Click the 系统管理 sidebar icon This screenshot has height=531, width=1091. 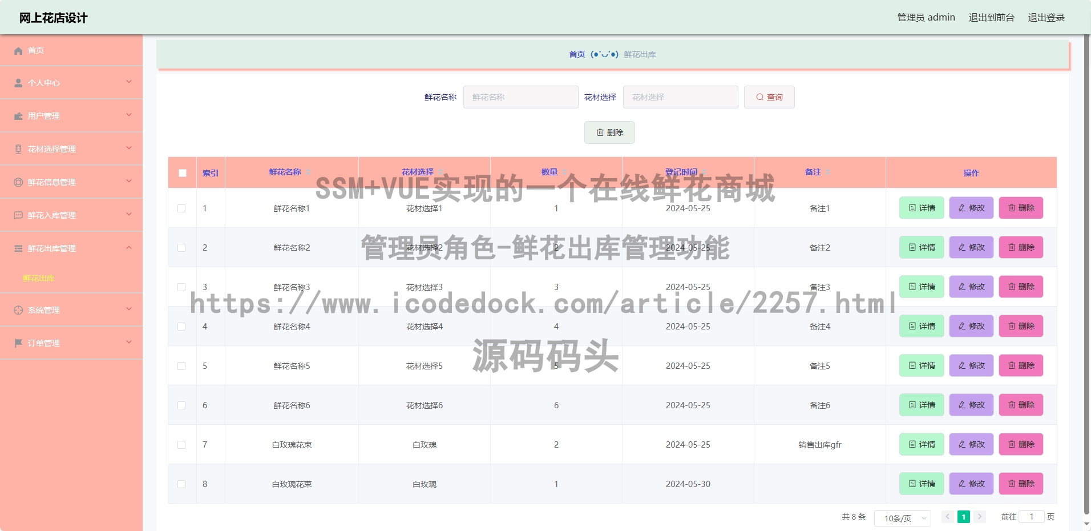point(18,311)
